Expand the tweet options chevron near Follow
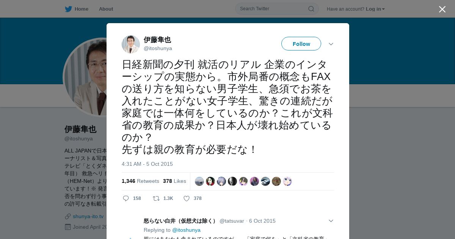The width and height of the screenshot is (455, 239). tap(331, 44)
